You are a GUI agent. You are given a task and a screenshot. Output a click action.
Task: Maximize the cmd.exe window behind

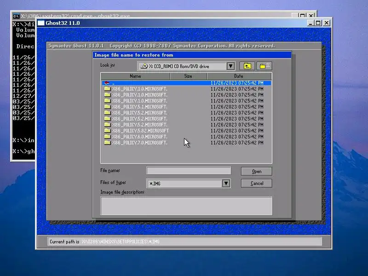[x=303, y=16]
